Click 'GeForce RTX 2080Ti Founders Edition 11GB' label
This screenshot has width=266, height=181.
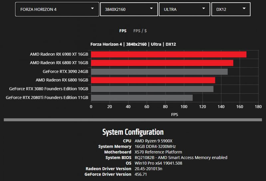(x=47, y=97)
